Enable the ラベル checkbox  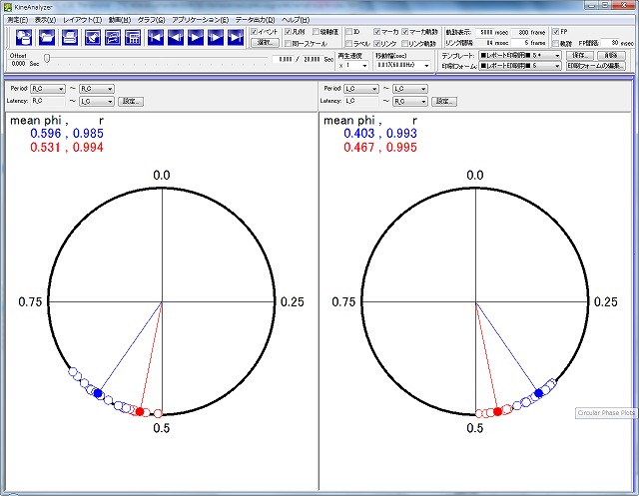tap(349, 43)
